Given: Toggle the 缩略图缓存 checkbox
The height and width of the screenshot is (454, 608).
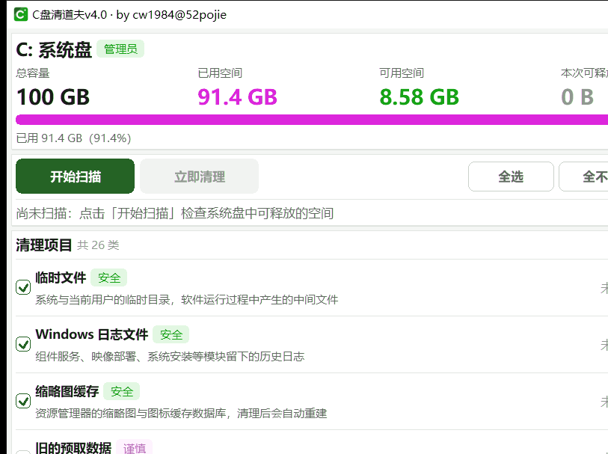Looking at the screenshot, I should pos(23,401).
